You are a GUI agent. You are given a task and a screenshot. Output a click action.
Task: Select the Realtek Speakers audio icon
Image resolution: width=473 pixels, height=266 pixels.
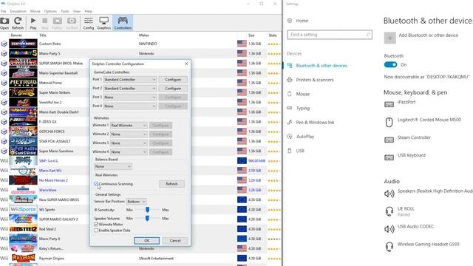tap(389, 194)
